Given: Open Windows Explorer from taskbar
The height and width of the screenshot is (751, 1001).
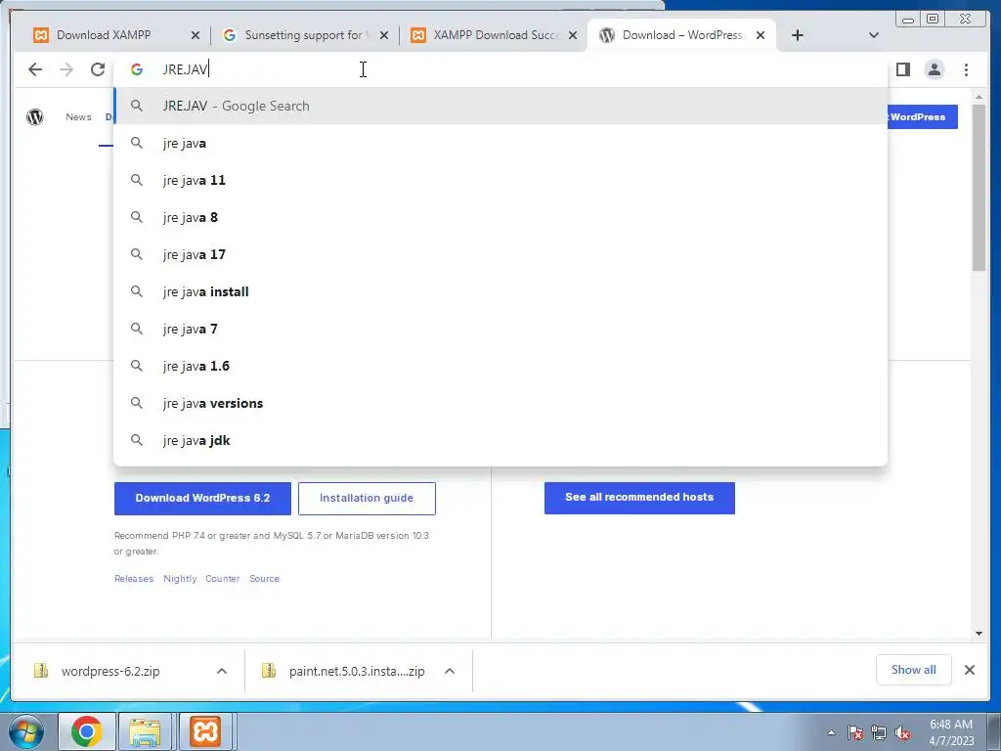Looking at the screenshot, I should [145, 731].
